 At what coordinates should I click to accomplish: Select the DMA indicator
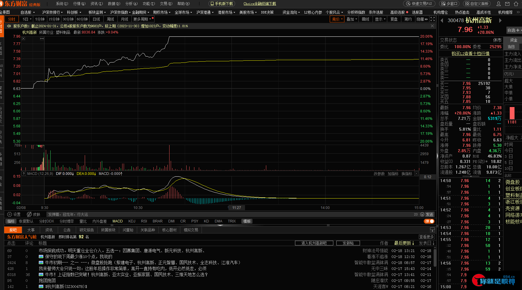219,221
